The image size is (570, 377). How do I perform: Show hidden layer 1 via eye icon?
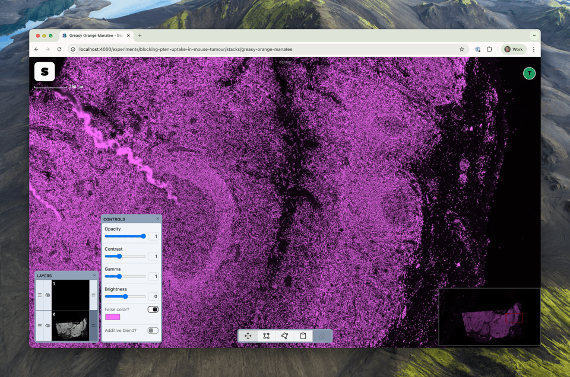coord(48,295)
